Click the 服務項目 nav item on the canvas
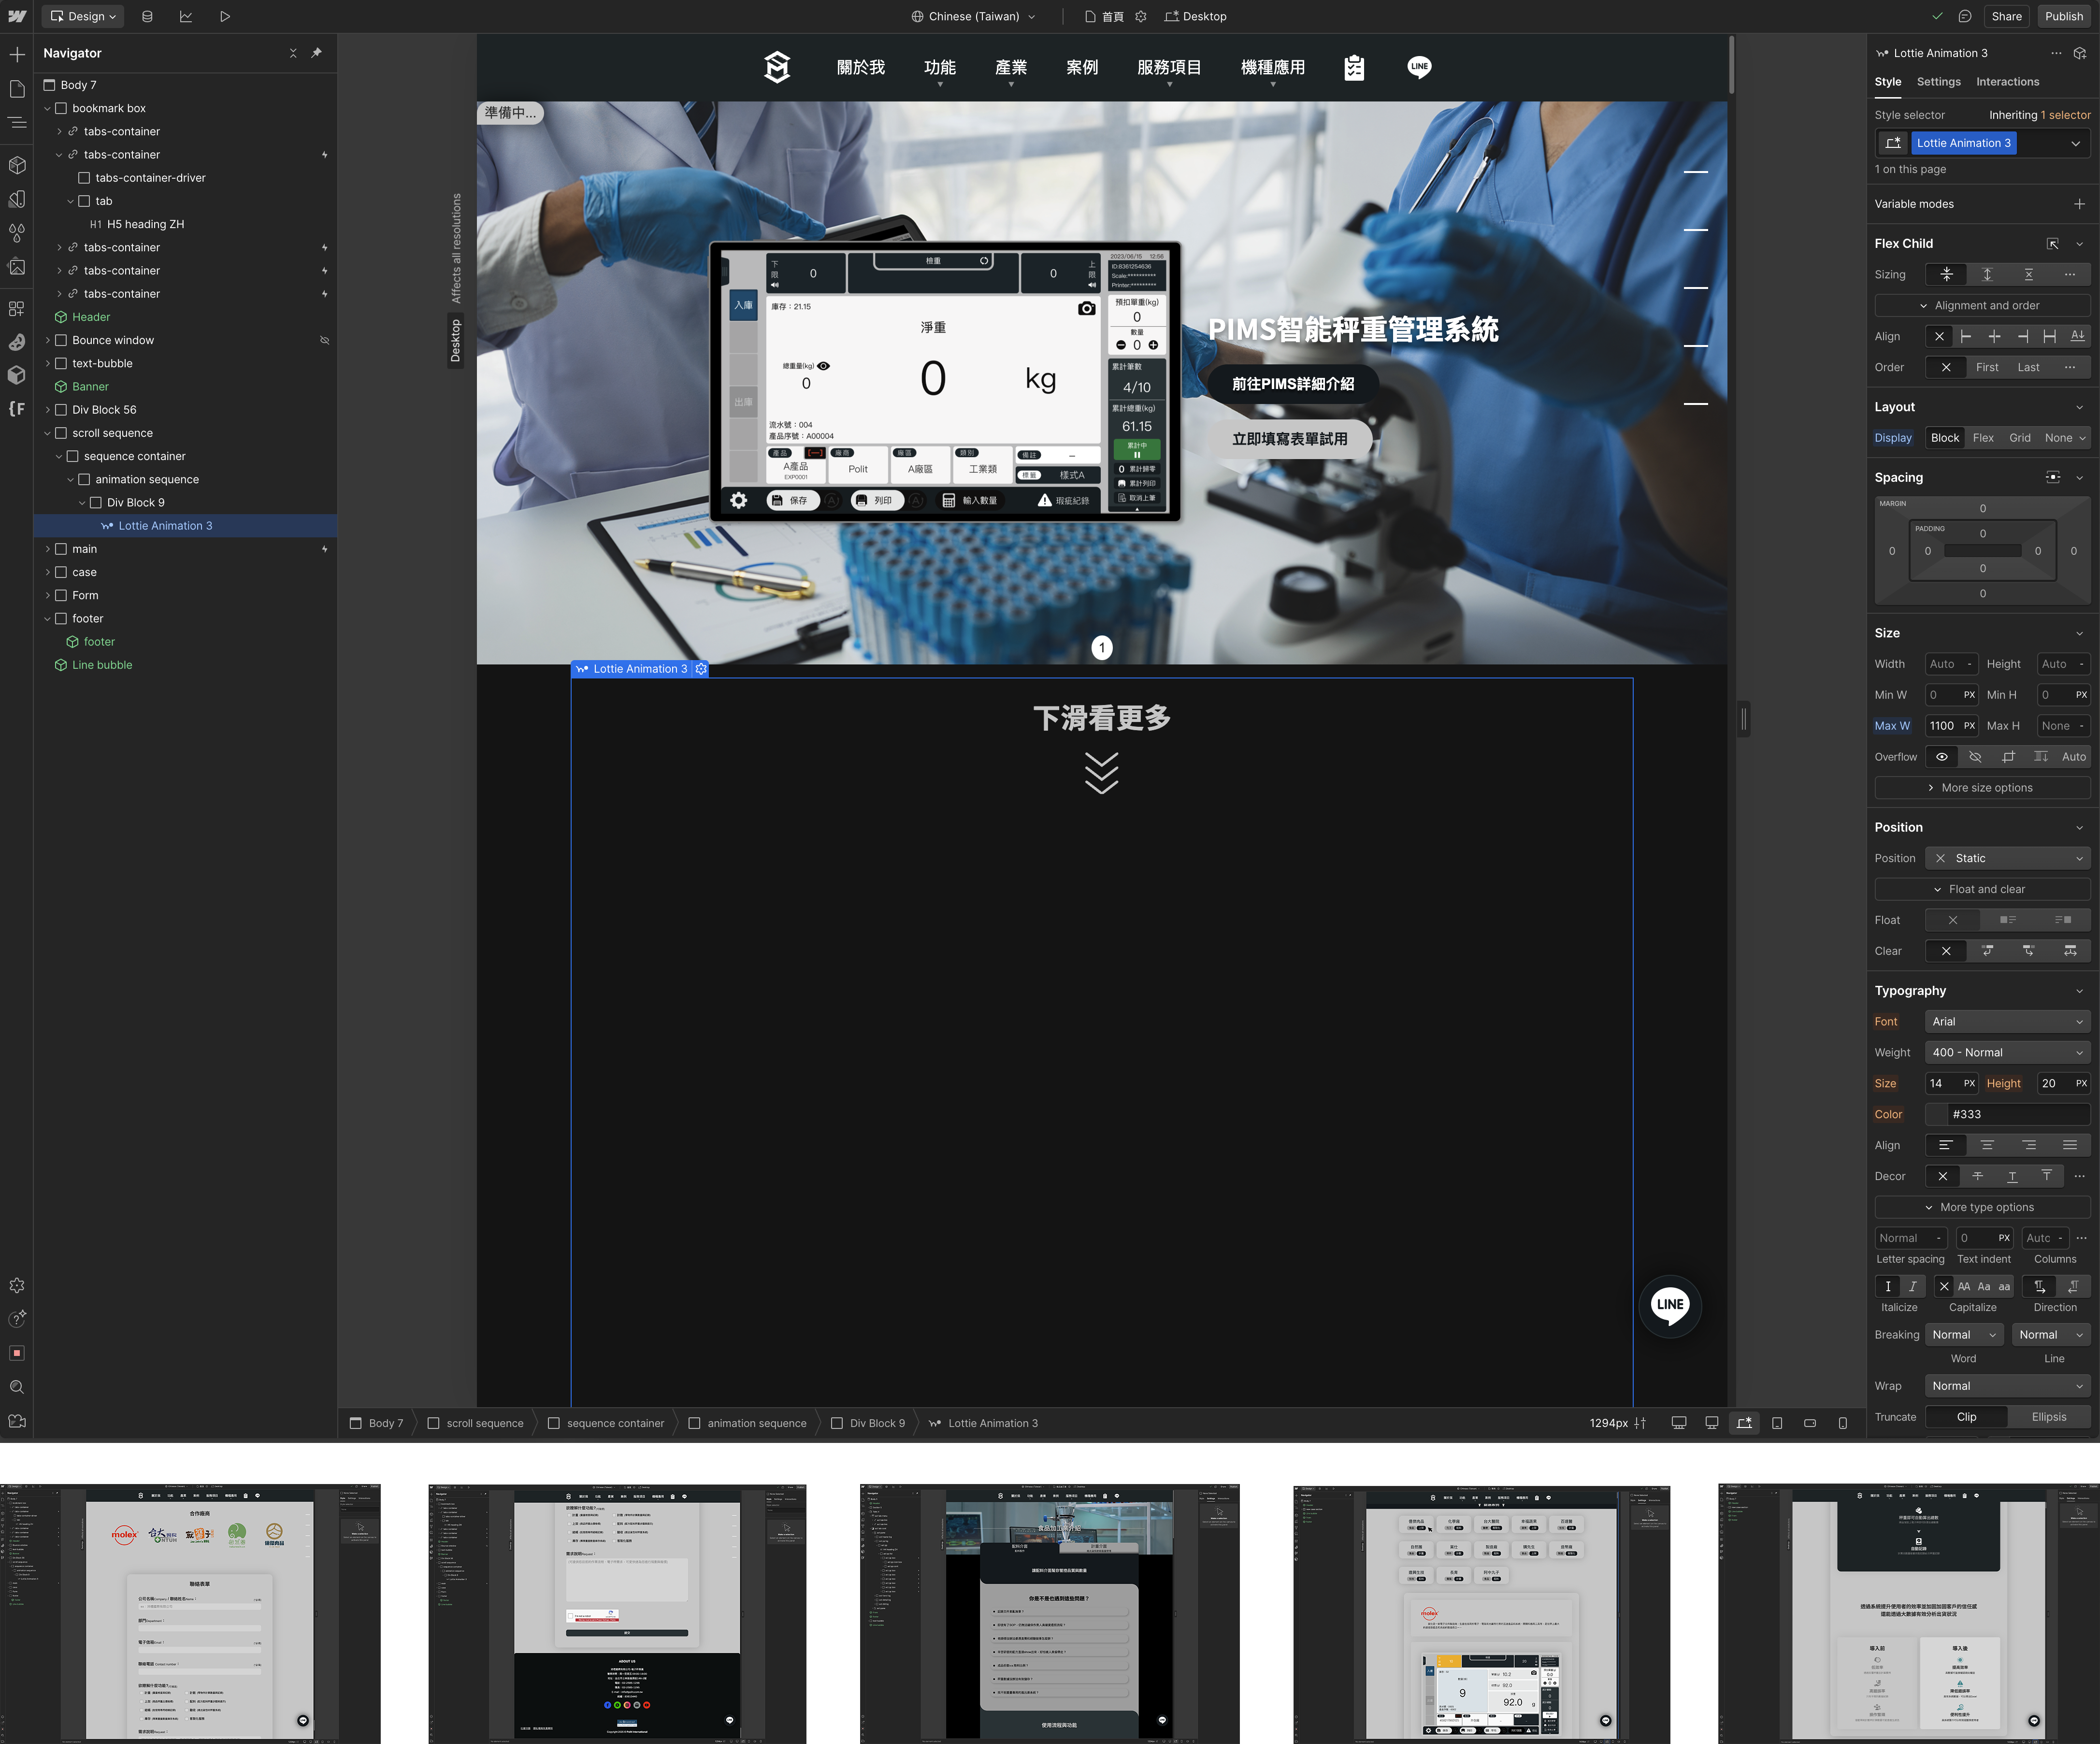 (1168, 67)
